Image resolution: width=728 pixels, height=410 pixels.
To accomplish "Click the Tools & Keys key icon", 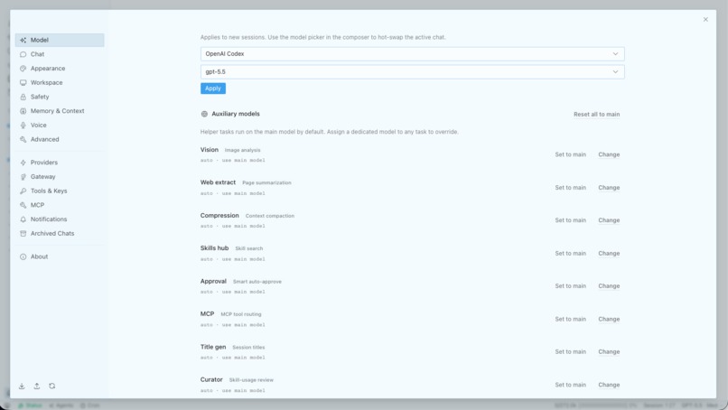I will tap(23, 191).
